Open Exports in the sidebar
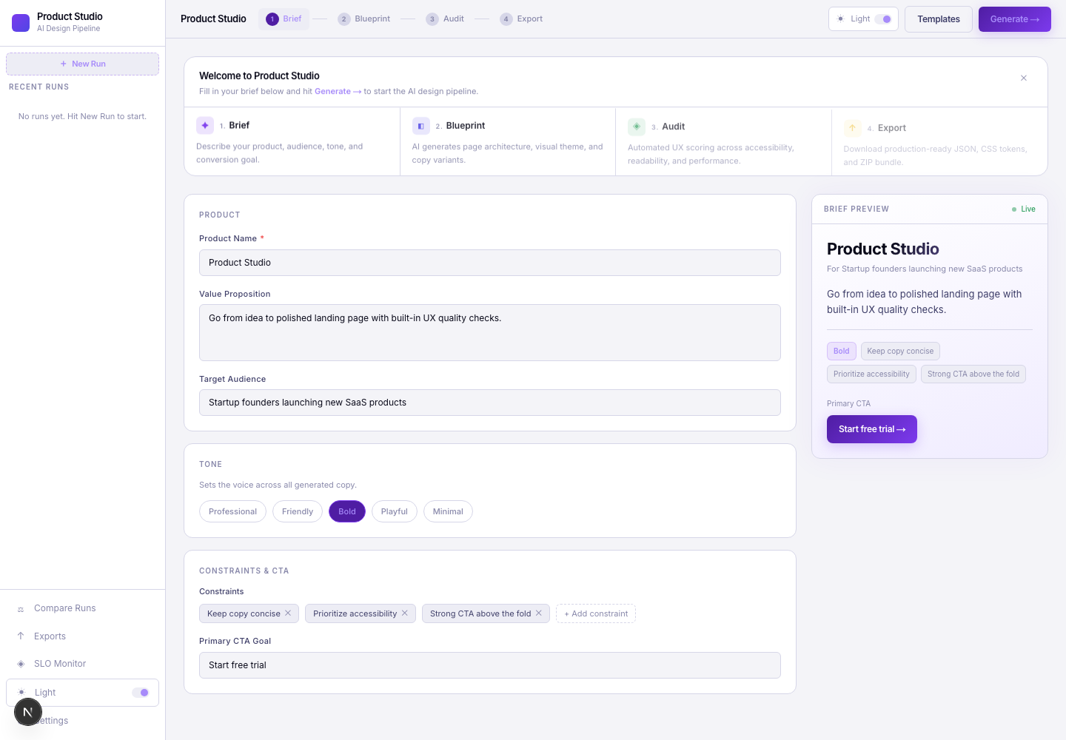Viewport: 1066px width, 740px height. (82, 636)
